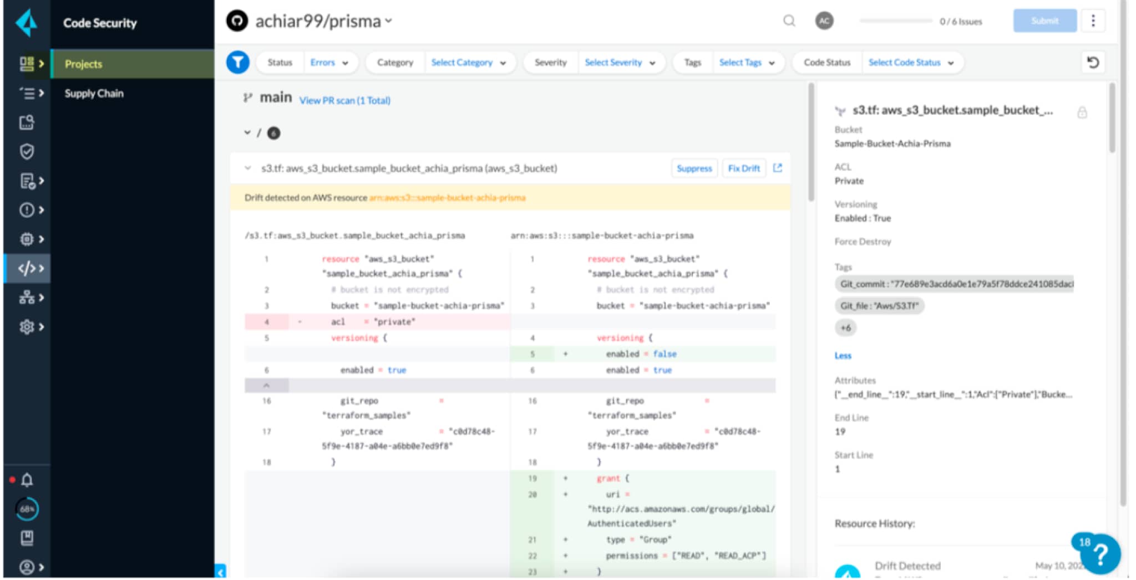The image size is (1136, 580).
Task: Click the lock icon on resource panel
Action: pyautogui.click(x=1082, y=112)
